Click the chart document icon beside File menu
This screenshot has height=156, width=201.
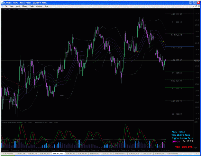coord(2,6)
